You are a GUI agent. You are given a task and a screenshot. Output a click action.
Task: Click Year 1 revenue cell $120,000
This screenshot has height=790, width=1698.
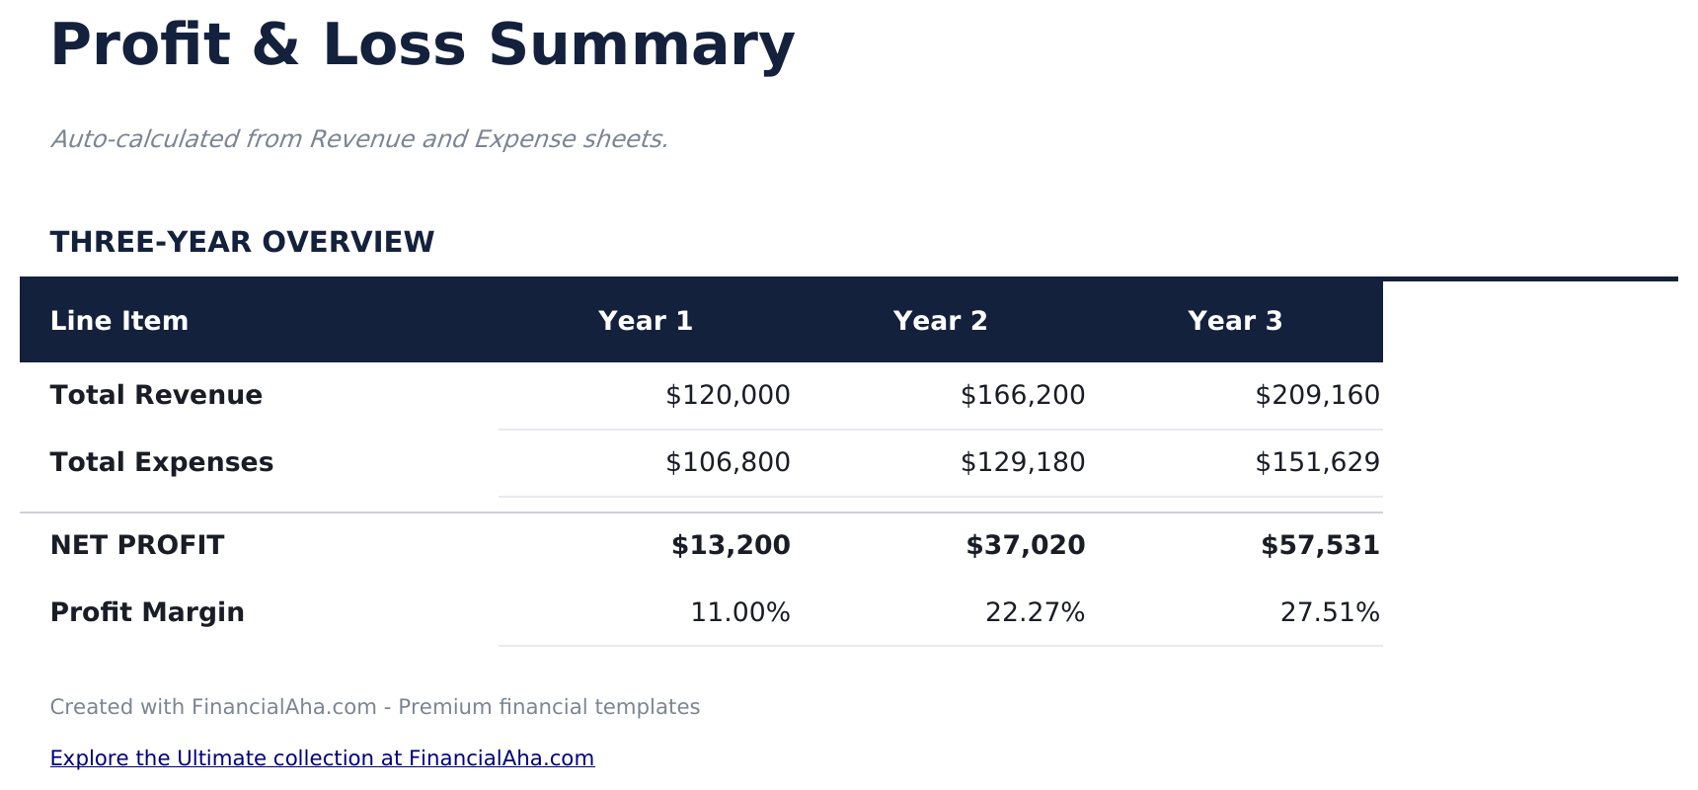point(728,395)
